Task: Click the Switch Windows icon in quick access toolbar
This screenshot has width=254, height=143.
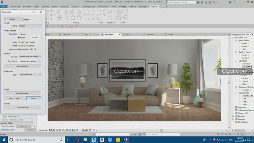Action: 72,26
